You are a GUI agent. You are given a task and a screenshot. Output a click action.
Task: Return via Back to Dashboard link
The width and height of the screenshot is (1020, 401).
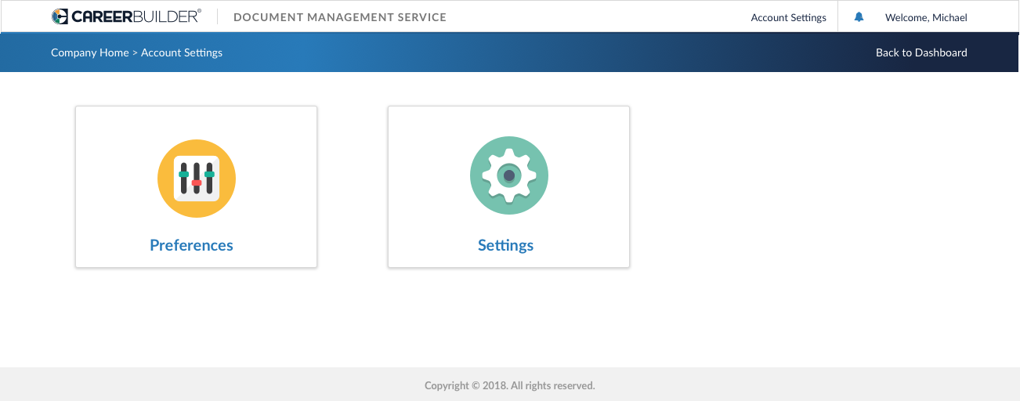pyautogui.click(x=921, y=52)
